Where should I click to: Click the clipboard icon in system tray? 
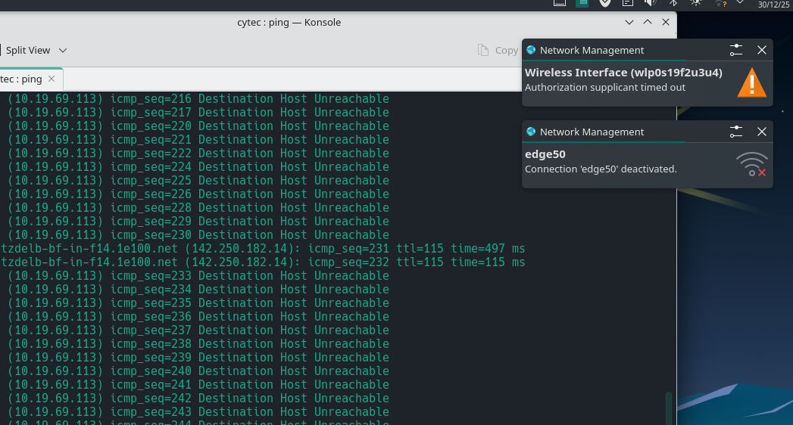tap(627, 3)
